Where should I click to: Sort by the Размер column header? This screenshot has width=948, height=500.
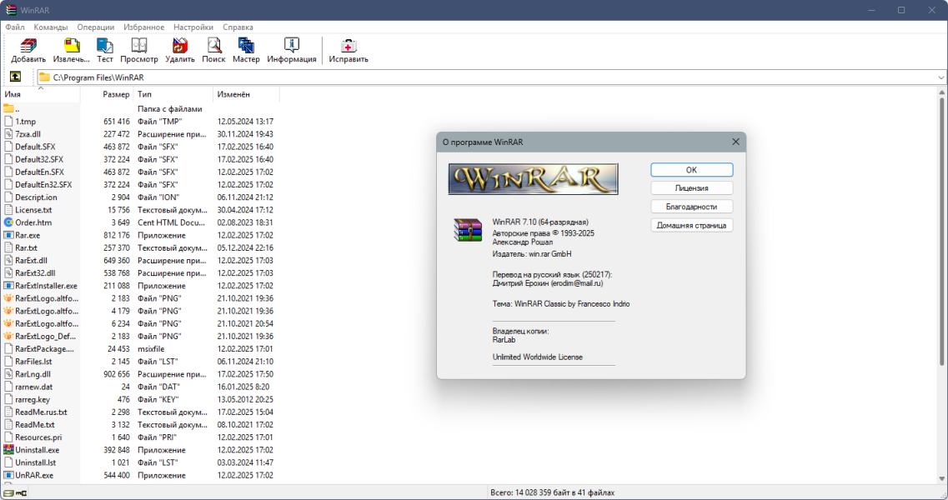[x=107, y=94]
